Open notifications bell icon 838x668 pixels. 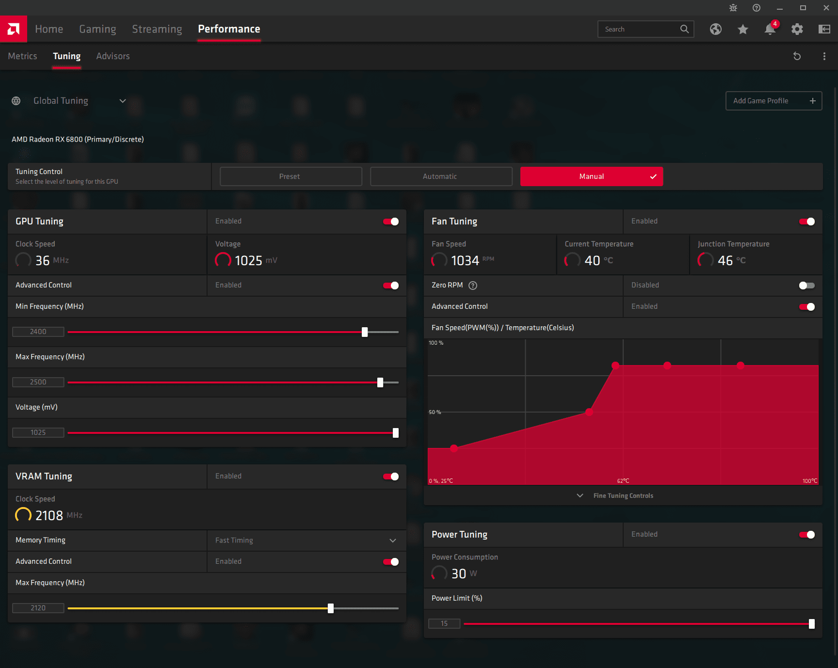pyautogui.click(x=770, y=29)
